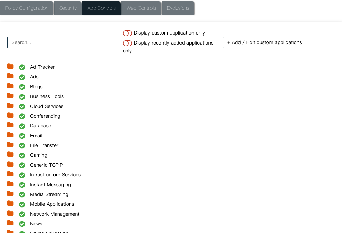
Task: Select the Media Streaming category label
Action: [x=49, y=194]
